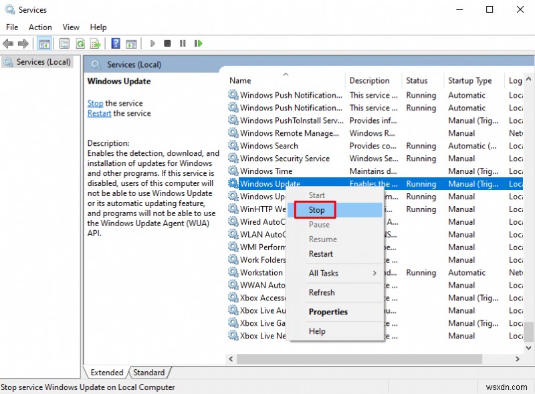Open the blue Help toolbar icon

point(116,43)
